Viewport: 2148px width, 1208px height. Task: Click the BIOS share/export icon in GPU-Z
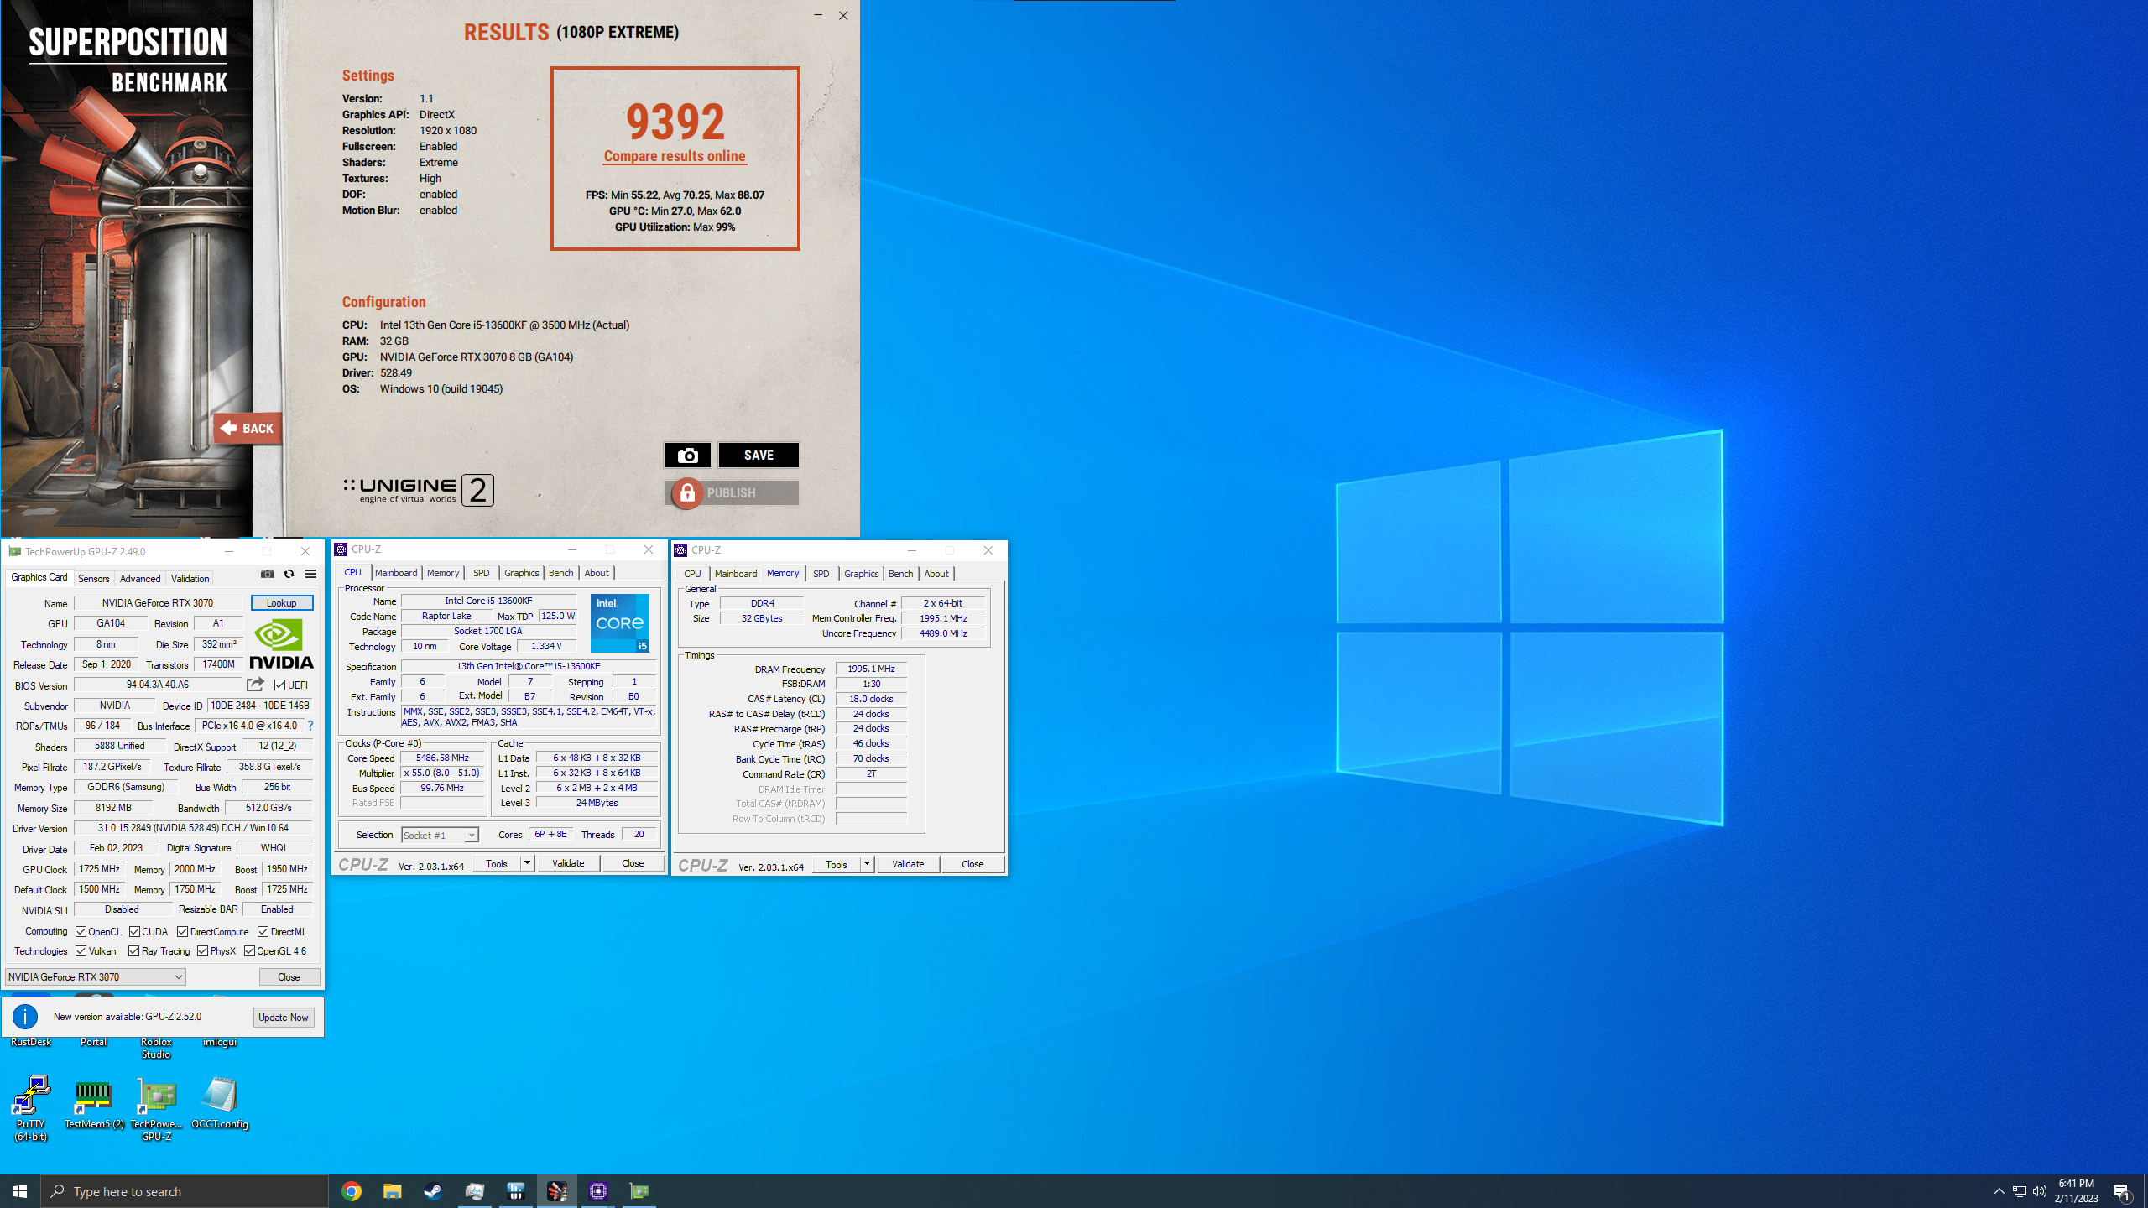pos(256,685)
